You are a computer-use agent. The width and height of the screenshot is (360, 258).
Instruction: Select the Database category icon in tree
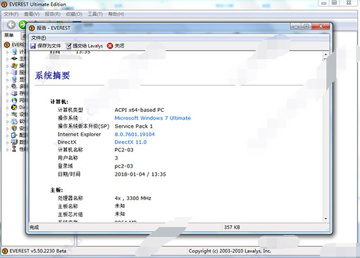pyautogui.click(x=15, y=142)
